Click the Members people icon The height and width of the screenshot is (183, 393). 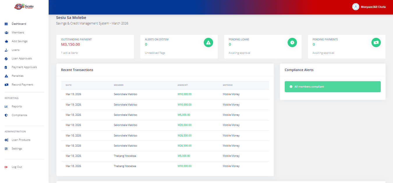coord(6,33)
